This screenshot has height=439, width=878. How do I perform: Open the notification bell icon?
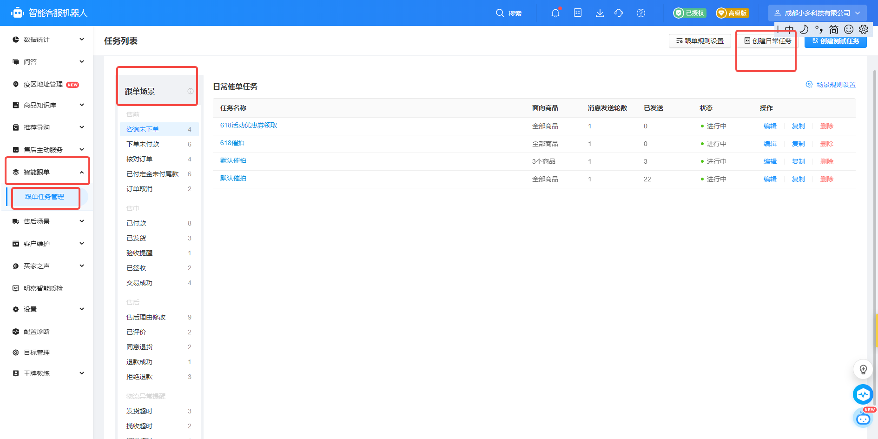555,13
